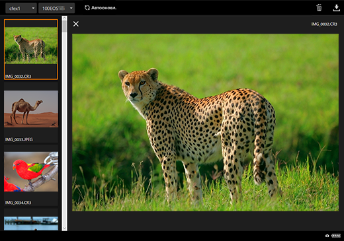This screenshot has height=241, width=344.
Task: Click the large cheetah preview image
Action: (x=205, y=122)
